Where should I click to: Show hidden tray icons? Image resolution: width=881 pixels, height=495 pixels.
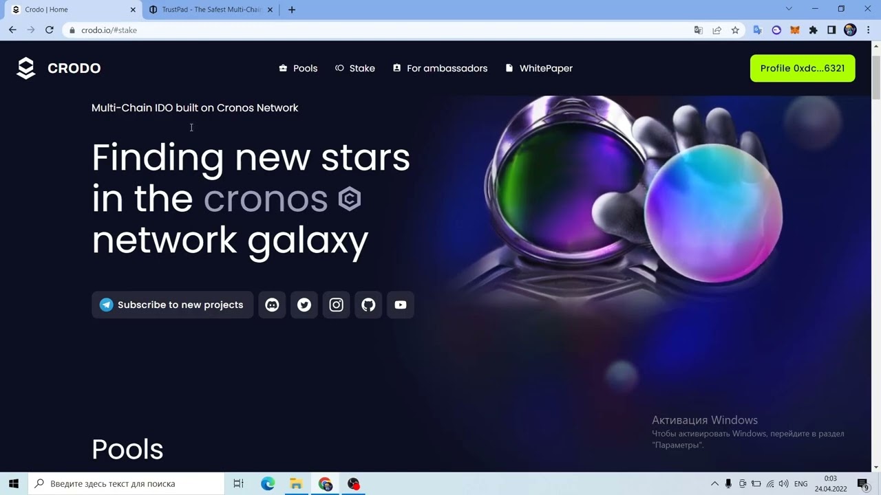pyautogui.click(x=714, y=484)
